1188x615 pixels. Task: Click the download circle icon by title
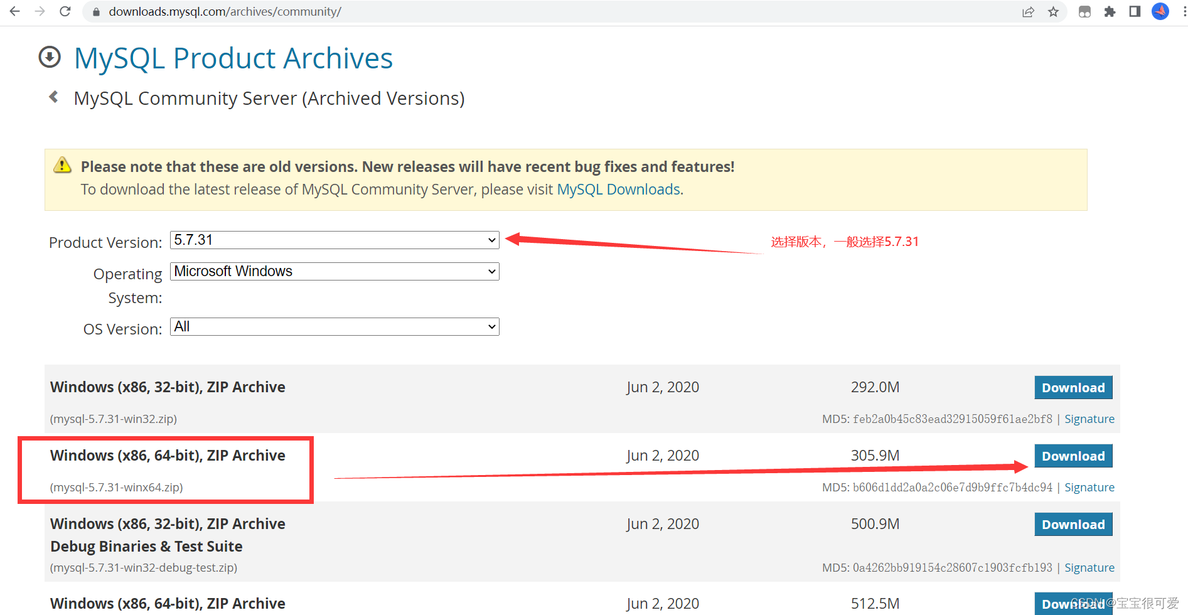pyautogui.click(x=50, y=57)
